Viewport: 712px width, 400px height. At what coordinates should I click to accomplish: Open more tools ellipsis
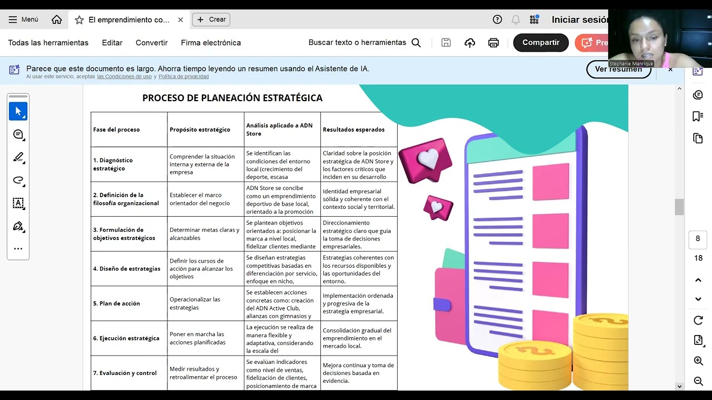point(18,249)
